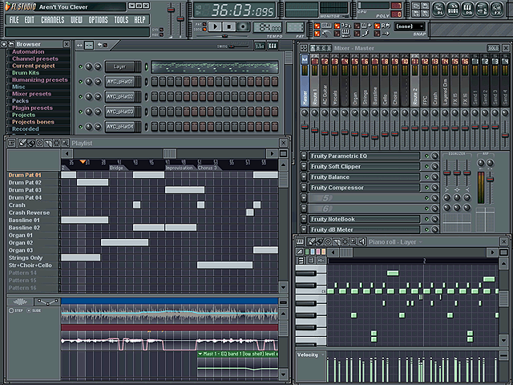
Task: Open the CHANNELS menu
Action: click(x=53, y=20)
